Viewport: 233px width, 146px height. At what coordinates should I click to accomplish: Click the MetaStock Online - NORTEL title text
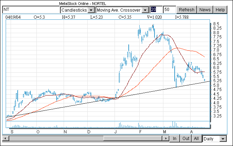coord(83,4)
